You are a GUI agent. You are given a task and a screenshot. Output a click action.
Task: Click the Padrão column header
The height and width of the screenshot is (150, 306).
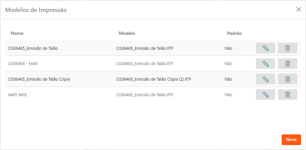(234, 33)
